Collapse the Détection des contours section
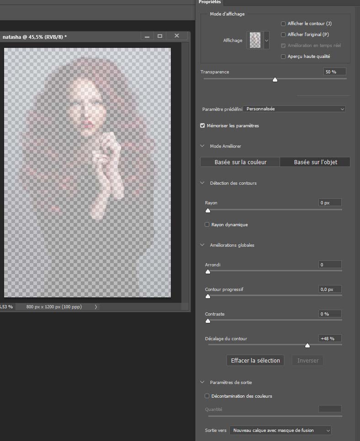This screenshot has width=360, height=441. (202, 183)
